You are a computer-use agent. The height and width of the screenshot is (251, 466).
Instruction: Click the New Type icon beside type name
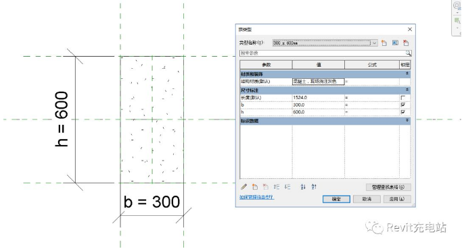384,43
